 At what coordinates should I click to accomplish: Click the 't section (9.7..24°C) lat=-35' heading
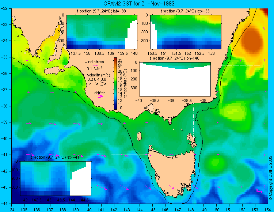pyautogui.click(x=185, y=11)
